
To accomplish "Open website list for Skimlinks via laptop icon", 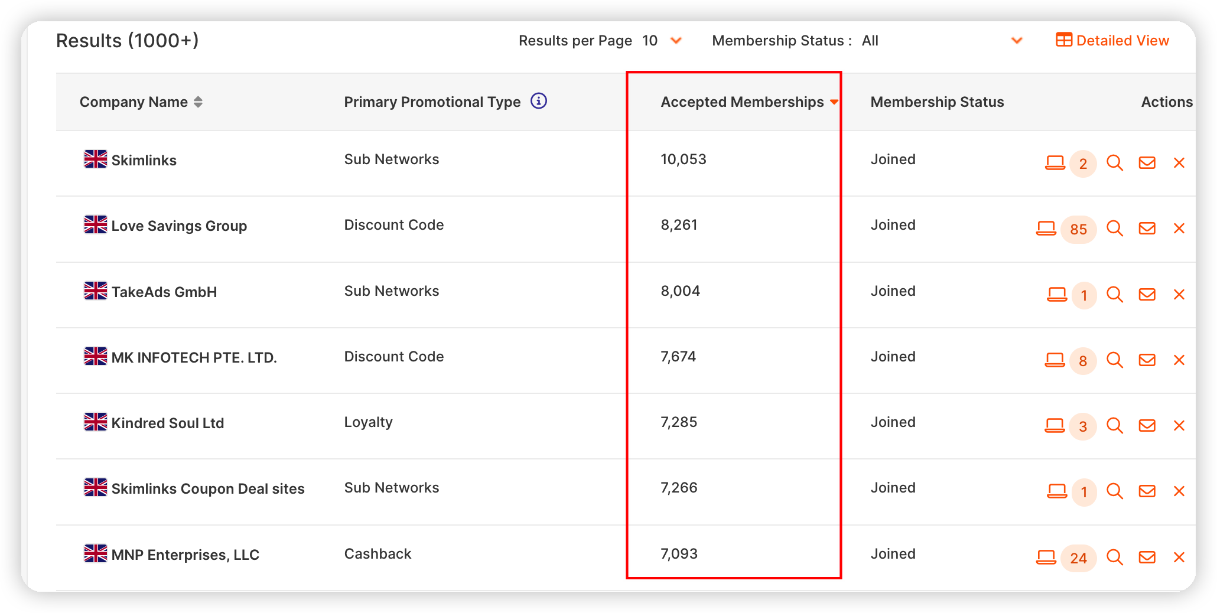I will point(1054,162).
